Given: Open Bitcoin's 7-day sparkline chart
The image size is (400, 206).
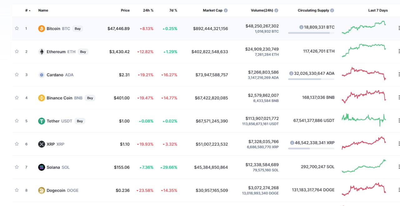Looking at the screenshot, I should point(364,28).
